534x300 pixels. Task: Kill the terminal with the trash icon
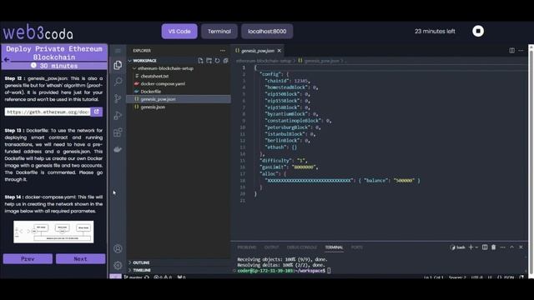click(x=493, y=247)
